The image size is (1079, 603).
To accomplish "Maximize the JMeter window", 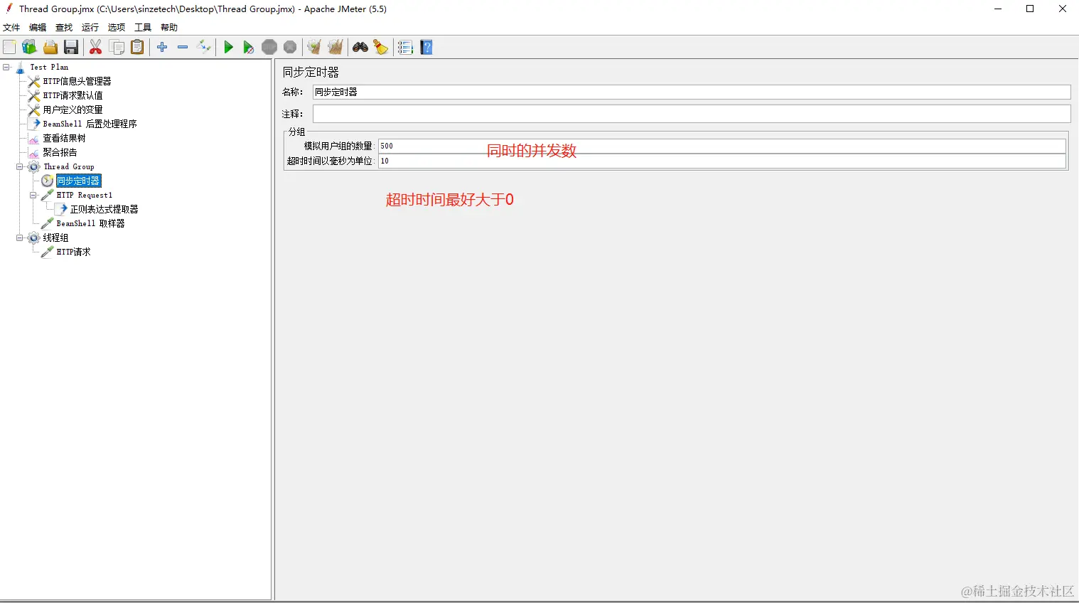I will (x=1030, y=9).
